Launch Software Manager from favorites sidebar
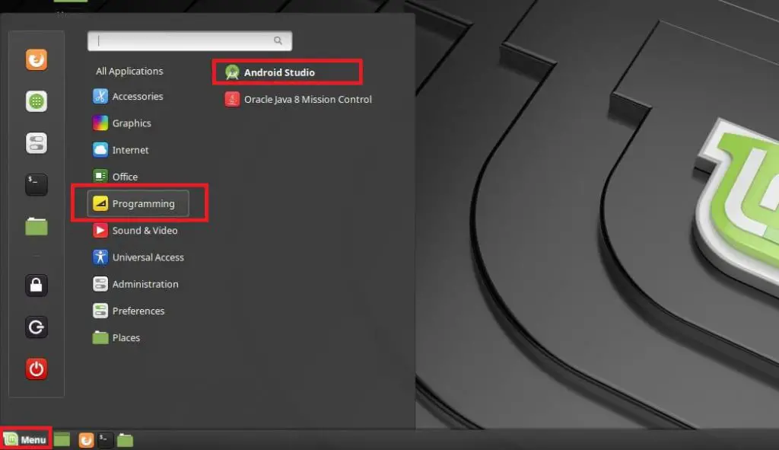 pos(37,101)
